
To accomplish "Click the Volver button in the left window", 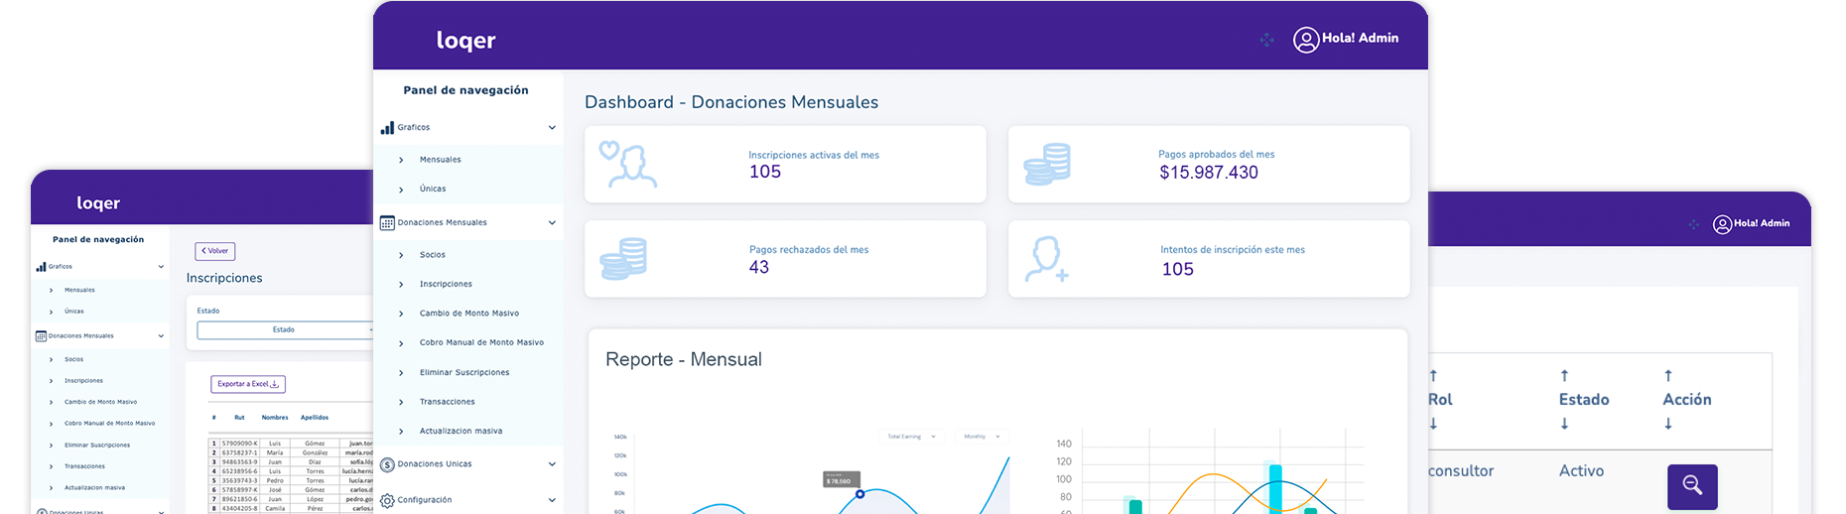I will 215,251.
